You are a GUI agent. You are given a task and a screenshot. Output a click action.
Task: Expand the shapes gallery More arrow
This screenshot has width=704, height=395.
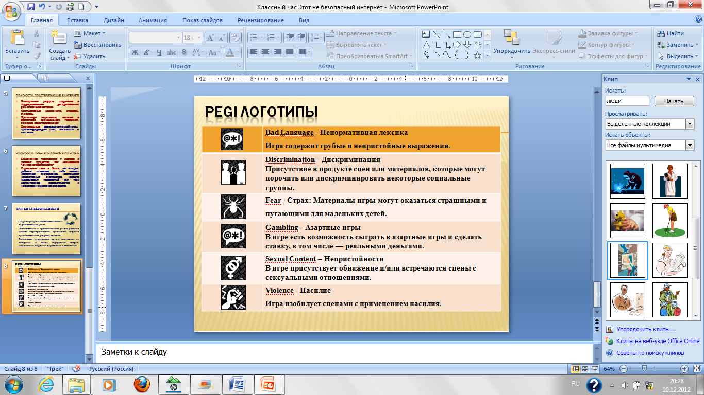click(487, 55)
